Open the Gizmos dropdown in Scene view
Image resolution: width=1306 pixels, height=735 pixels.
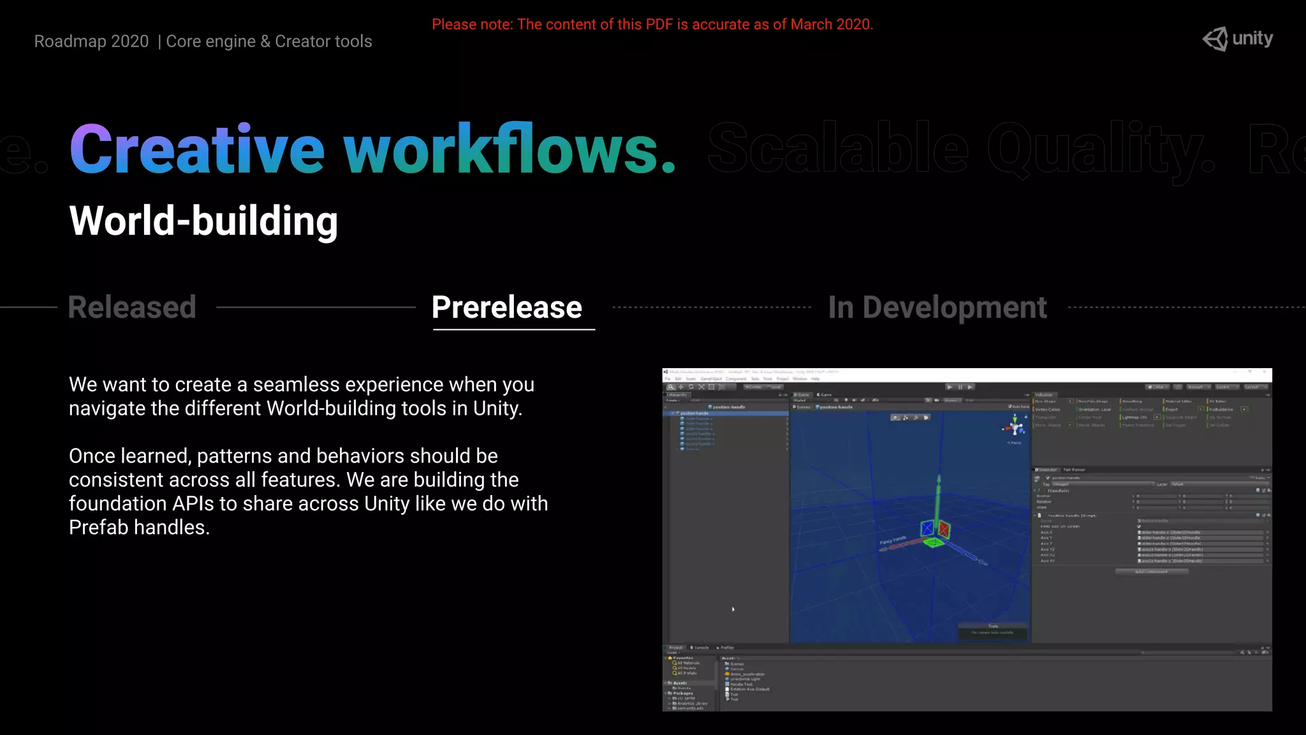(x=952, y=400)
